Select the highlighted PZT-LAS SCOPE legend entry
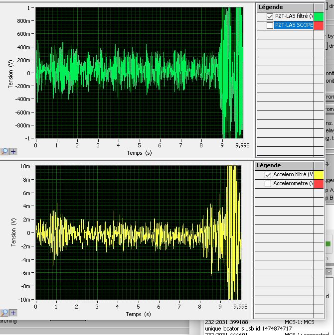Image resolution: width=334 pixels, height=335 pixels. coord(293,25)
